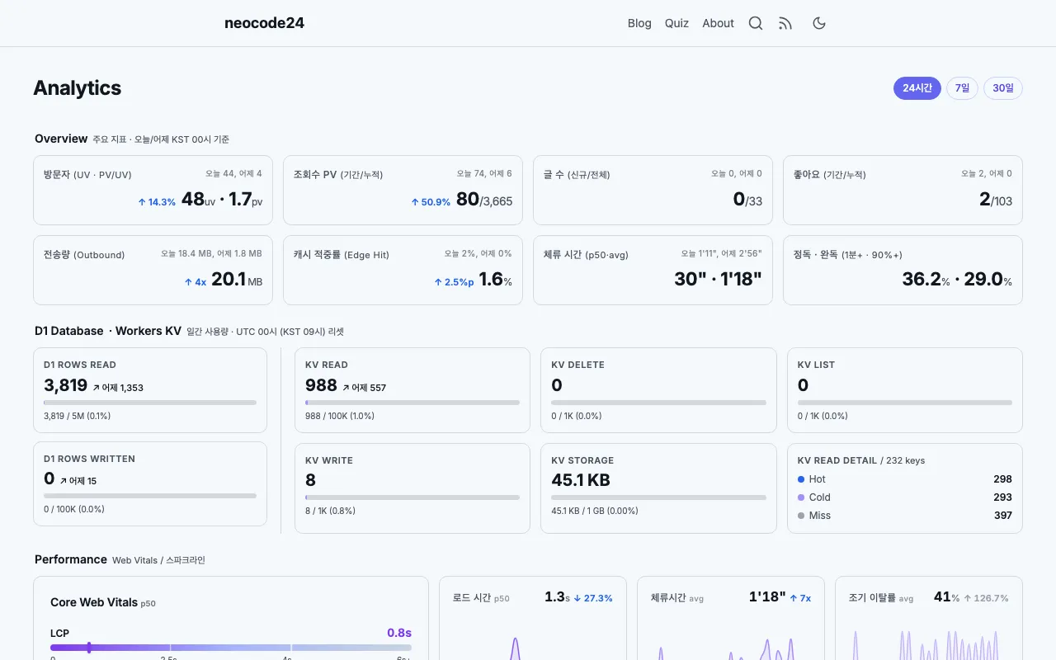Click the Miss status dot in KV Read Detail
Viewport: 1056px width, 660px height.
(800, 516)
